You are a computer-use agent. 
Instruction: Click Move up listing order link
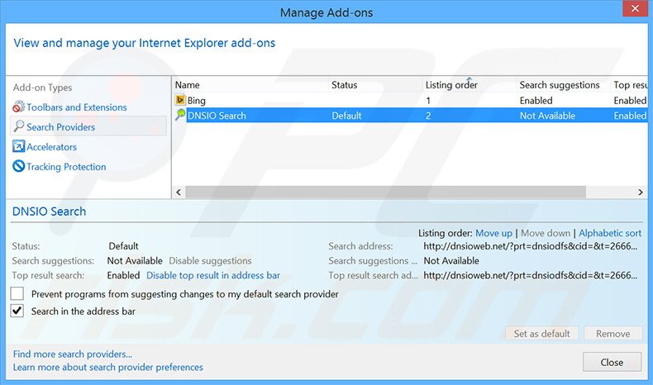tap(493, 234)
